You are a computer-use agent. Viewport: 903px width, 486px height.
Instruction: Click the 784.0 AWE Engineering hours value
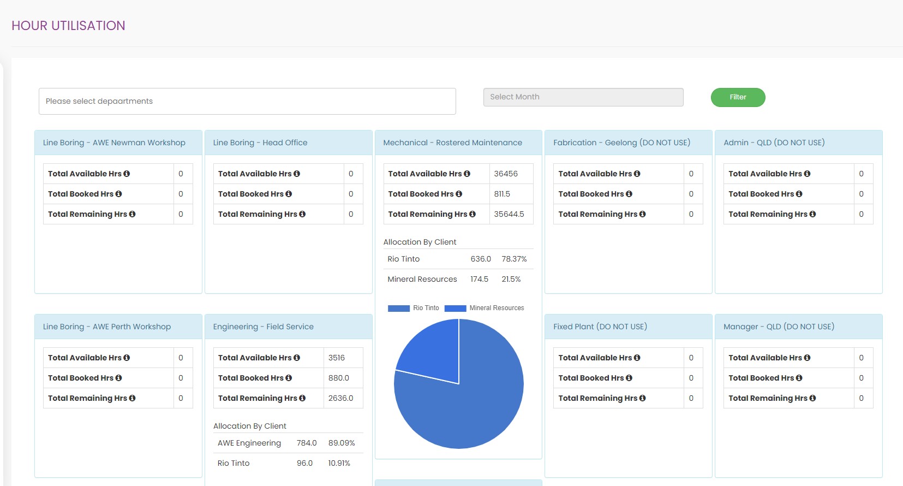pyautogui.click(x=307, y=443)
